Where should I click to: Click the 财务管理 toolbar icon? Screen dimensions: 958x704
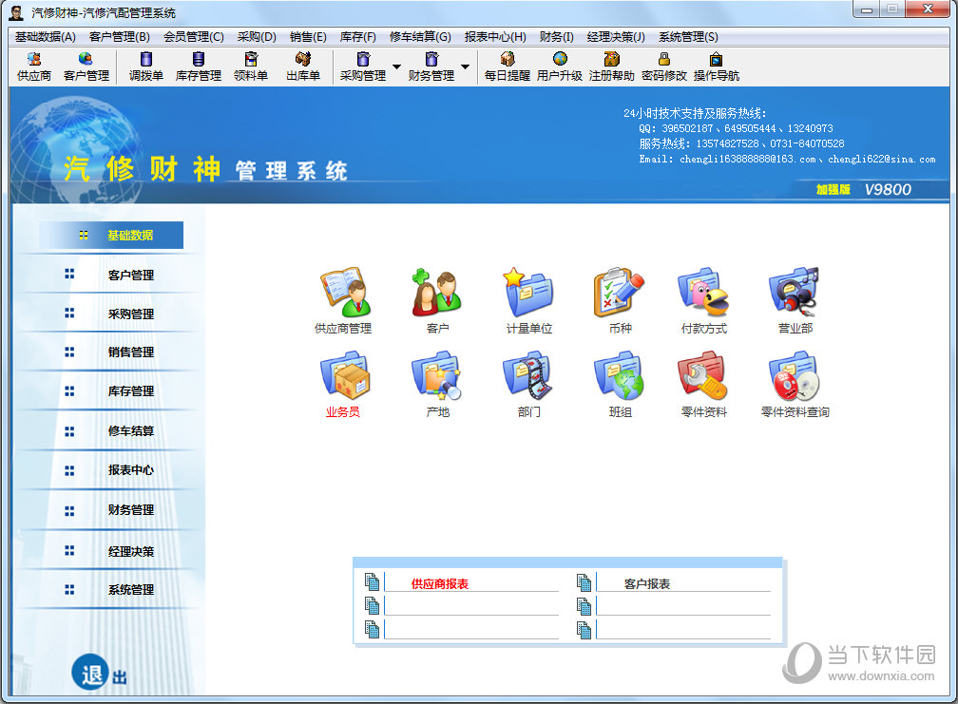pyautogui.click(x=431, y=67)
